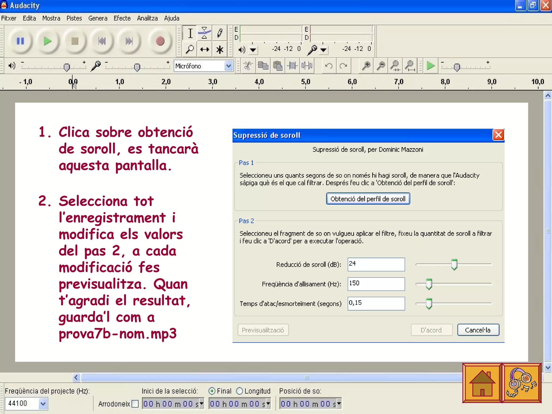
Task: Open the Mostra menu
Action: [51, 18]
